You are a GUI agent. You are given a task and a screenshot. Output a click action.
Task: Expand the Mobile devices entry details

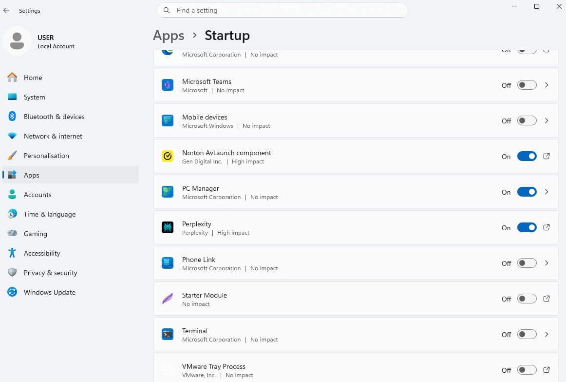(547, 121)
